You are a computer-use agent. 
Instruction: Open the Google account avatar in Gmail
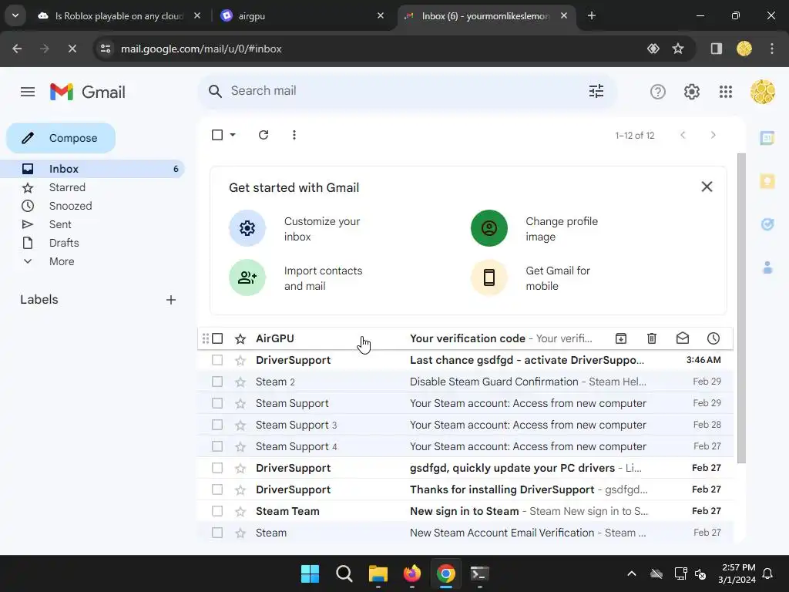pos(762,92)
